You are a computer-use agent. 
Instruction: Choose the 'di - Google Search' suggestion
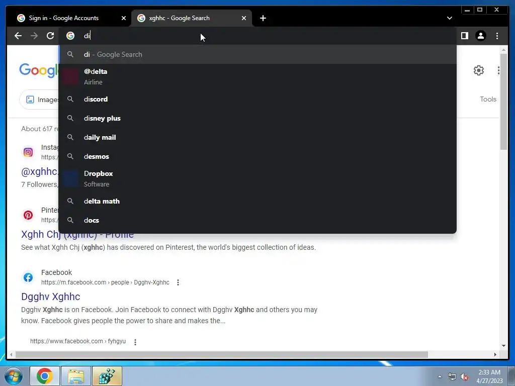pyautogui.click(x=257, y=54)
